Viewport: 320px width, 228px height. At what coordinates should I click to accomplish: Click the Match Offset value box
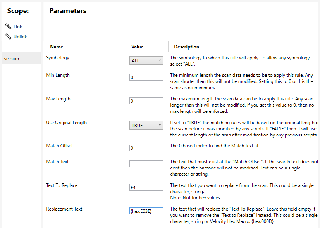click(x=146, y=148)
